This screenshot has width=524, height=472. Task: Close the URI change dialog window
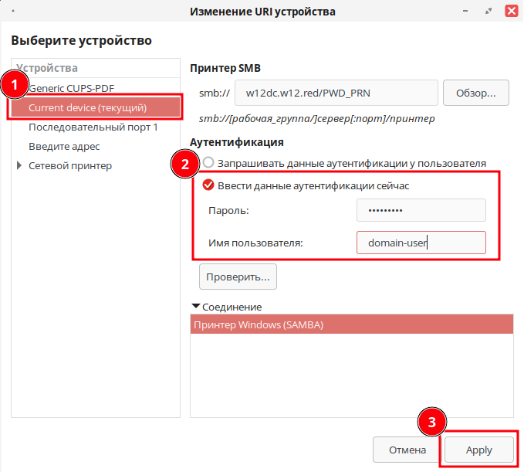[x=511, y=12]
